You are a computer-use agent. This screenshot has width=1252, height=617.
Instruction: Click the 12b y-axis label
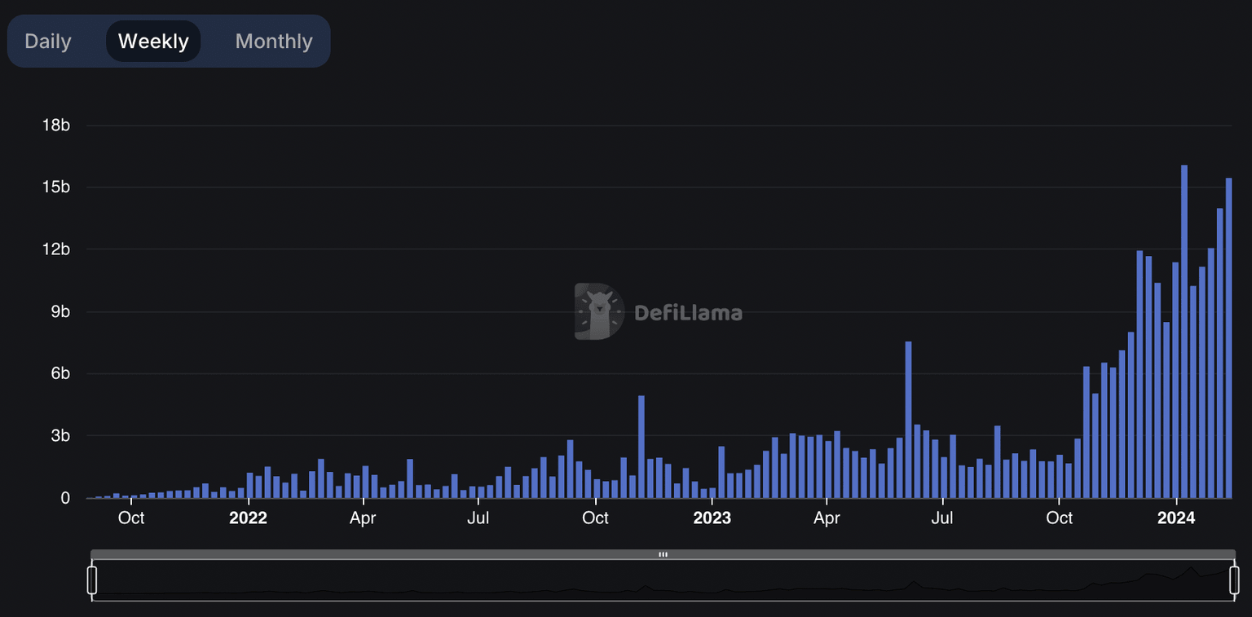[55, 249]
